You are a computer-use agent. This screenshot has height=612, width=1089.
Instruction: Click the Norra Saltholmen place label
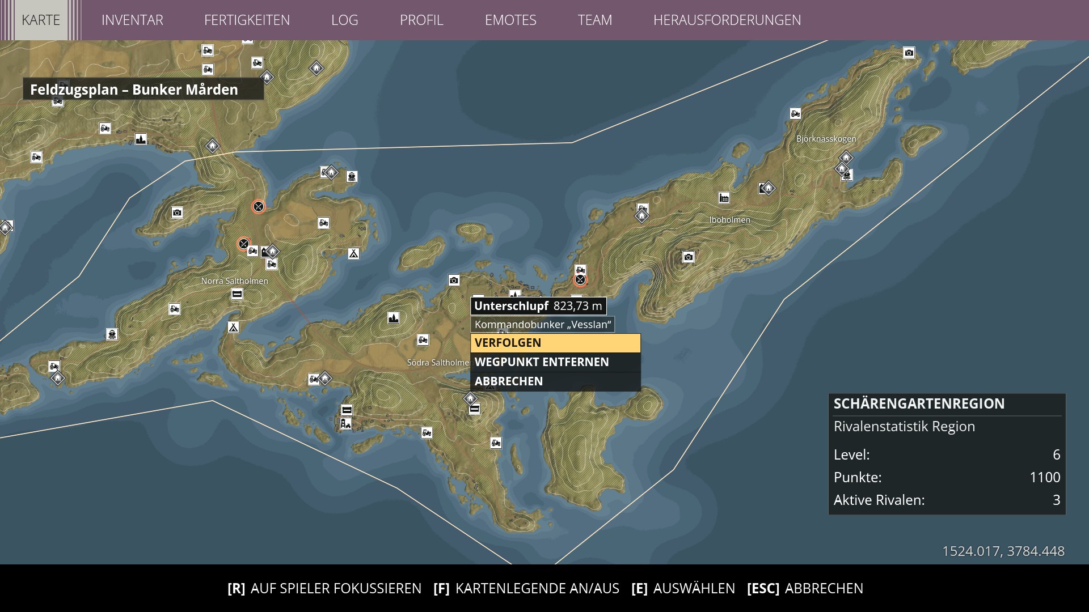(x=235, y=281)
